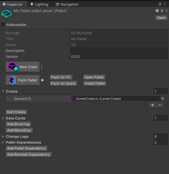Click the object picker circle for Element 0

click(163, 99)
